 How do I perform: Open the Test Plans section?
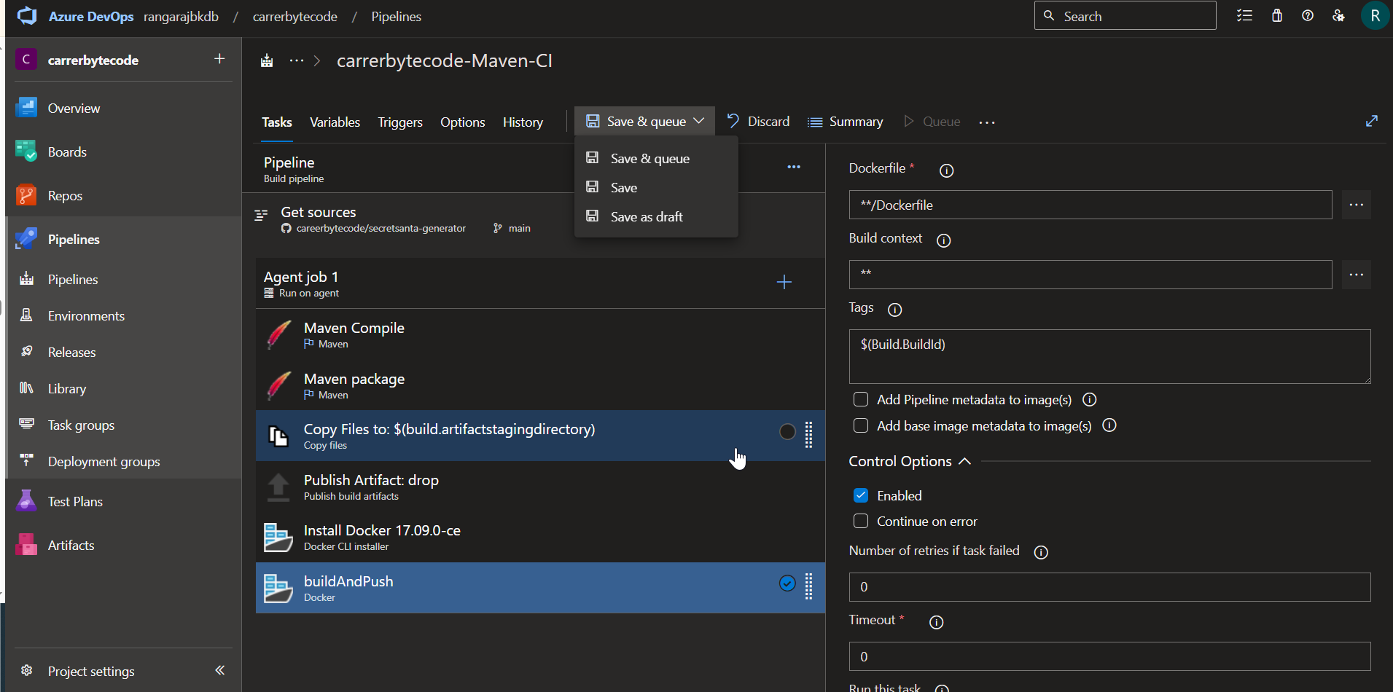pyautogui.click(x=75, y=501)
